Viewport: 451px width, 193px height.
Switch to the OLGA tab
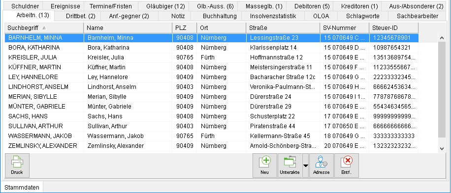321,16
